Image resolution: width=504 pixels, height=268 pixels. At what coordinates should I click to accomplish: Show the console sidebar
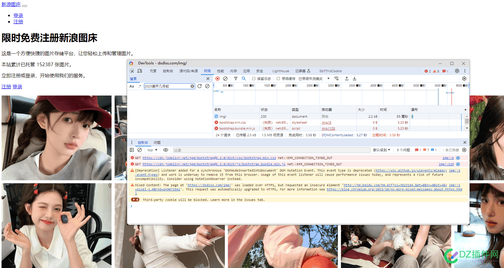click(132, 150)
